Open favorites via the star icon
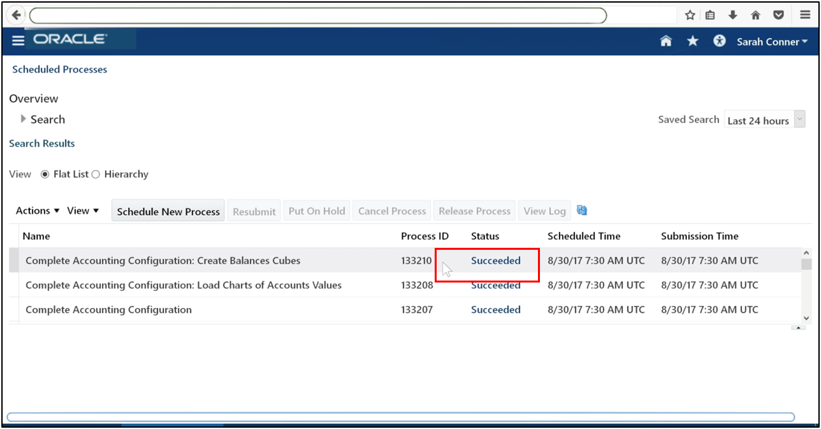Image resolution: width=821 pixels, height=429 pixels. [x=692, y=41]
